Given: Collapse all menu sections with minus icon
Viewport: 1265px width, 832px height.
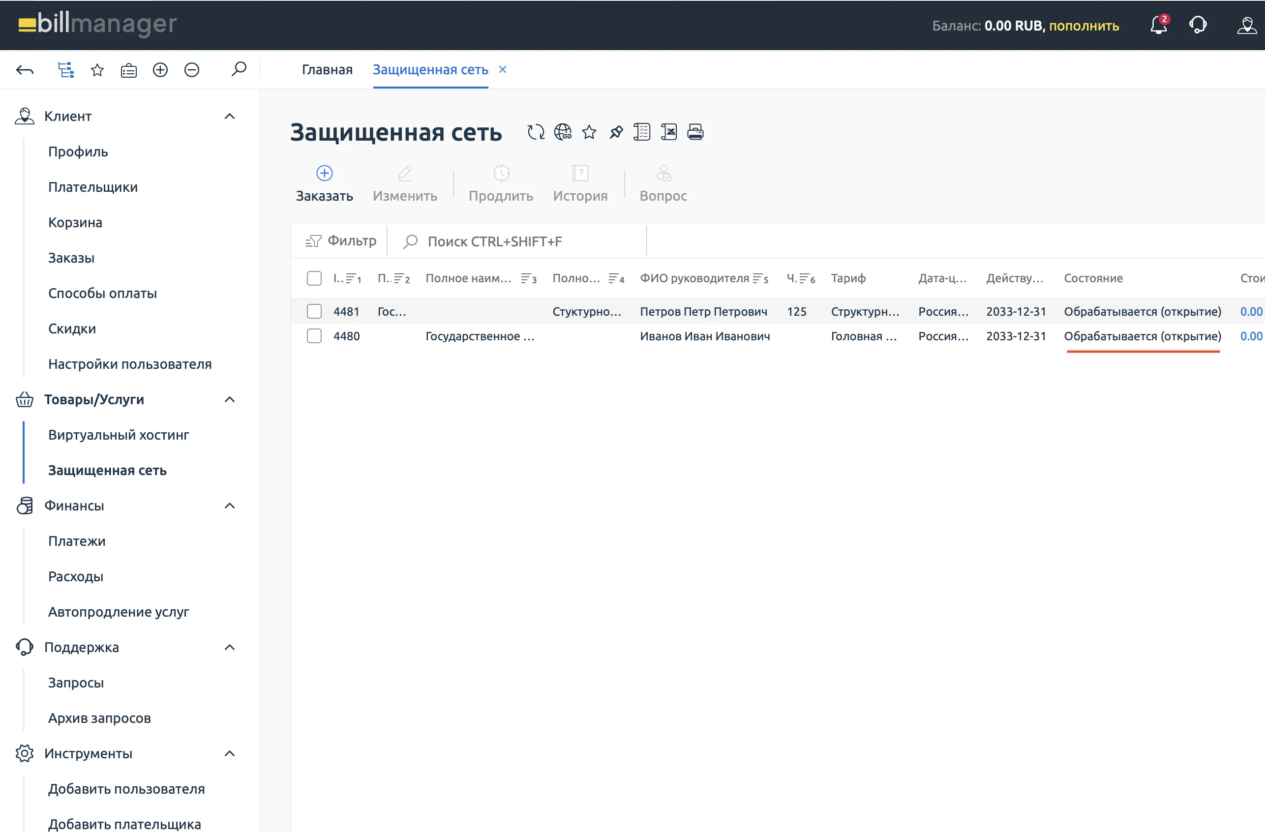Looking at the screenshot, I should [x=192, y=70].
